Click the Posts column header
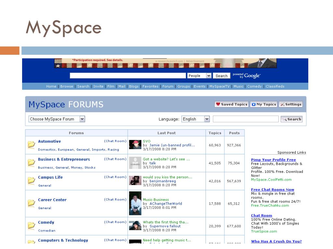 234,133
